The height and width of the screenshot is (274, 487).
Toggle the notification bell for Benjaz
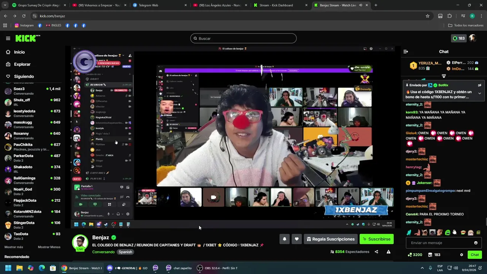click(284, 239)
